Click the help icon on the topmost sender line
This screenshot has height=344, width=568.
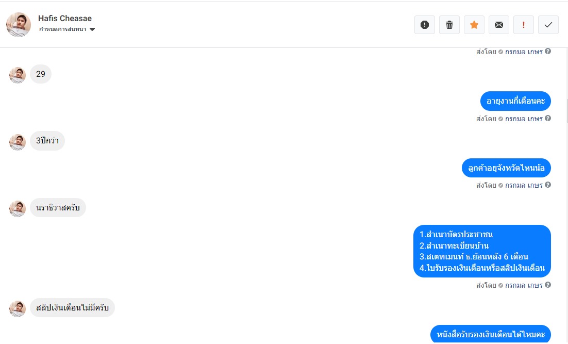pyautogui.click(x=548, y=51)
